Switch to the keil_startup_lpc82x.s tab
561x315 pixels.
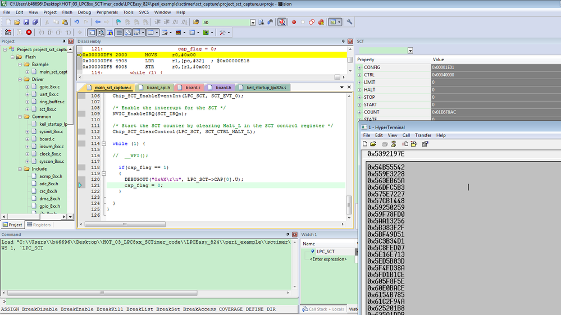click(263, 88)
